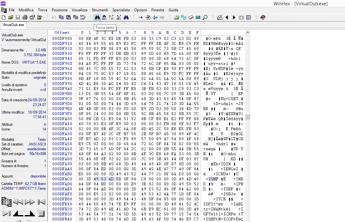This screenshot has height=222, width=345.
Task: Click the 'ANSI ASCII' character set value
Action: 37,144
